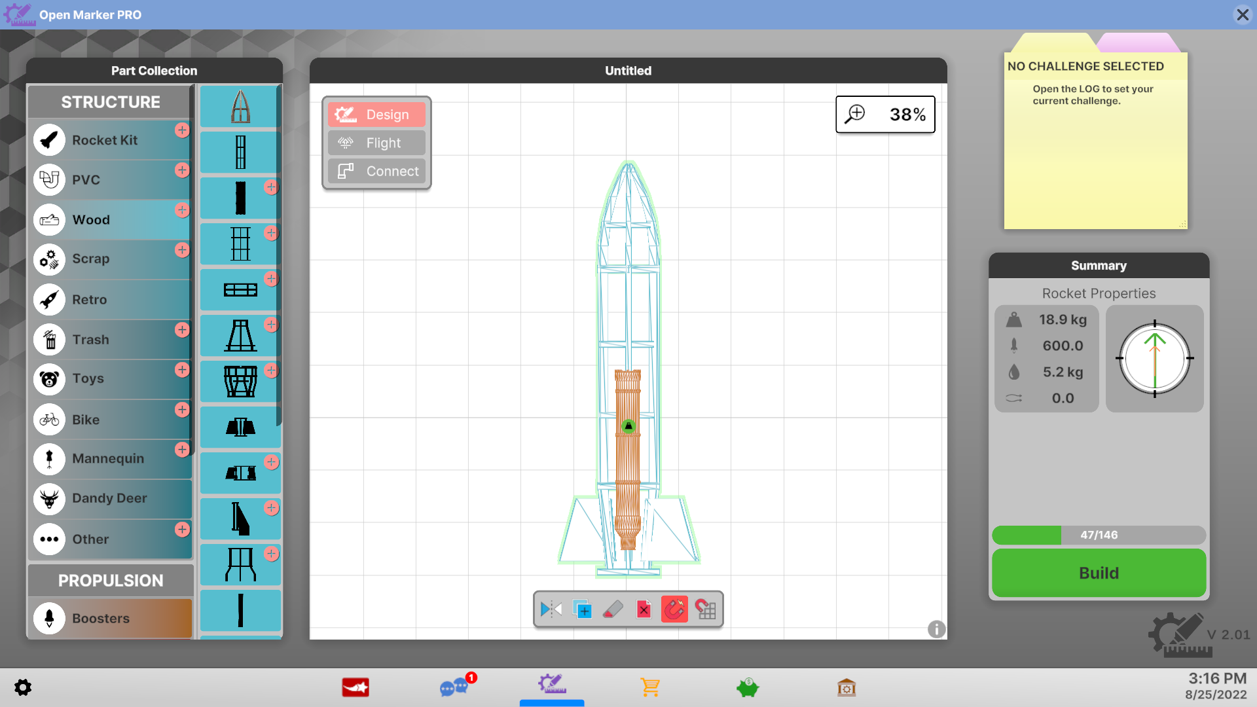Toggle the magnet snap-to-part tool
This screenshot has height=707, width=1257.
tap(674, 609)
